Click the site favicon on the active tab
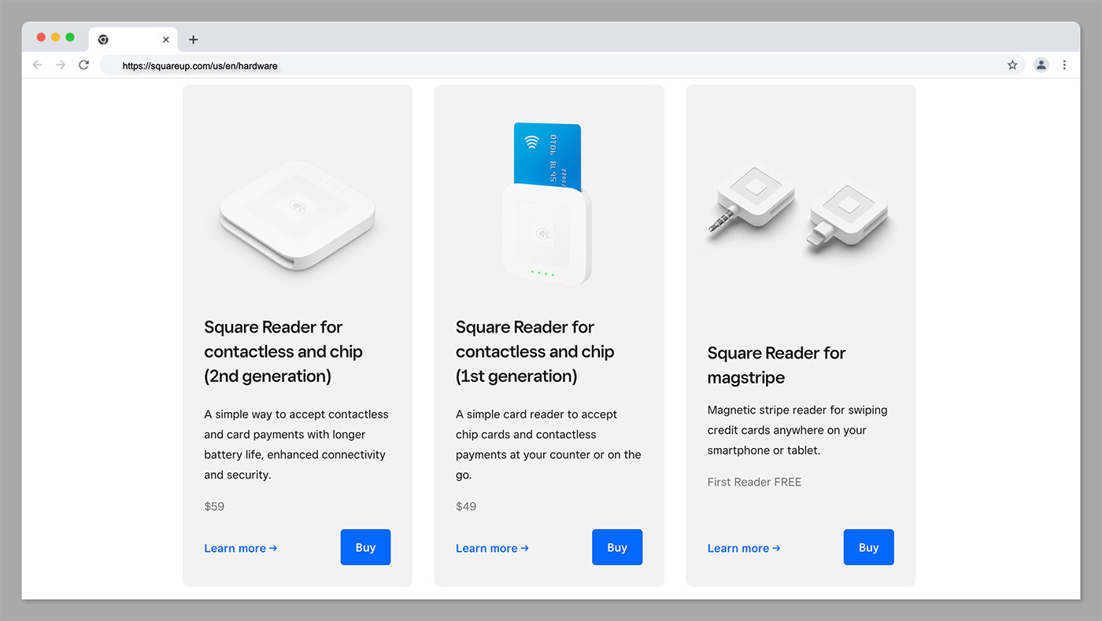This screenshot has width=1102, height=621. pos(103,39)
